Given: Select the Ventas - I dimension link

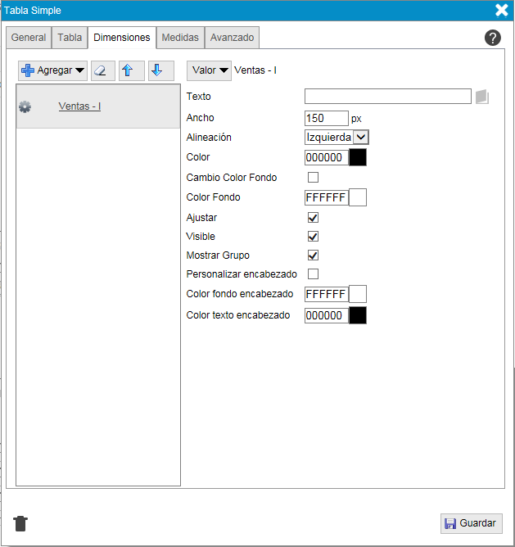Looking at the screenshot, I should pos(79,106).
